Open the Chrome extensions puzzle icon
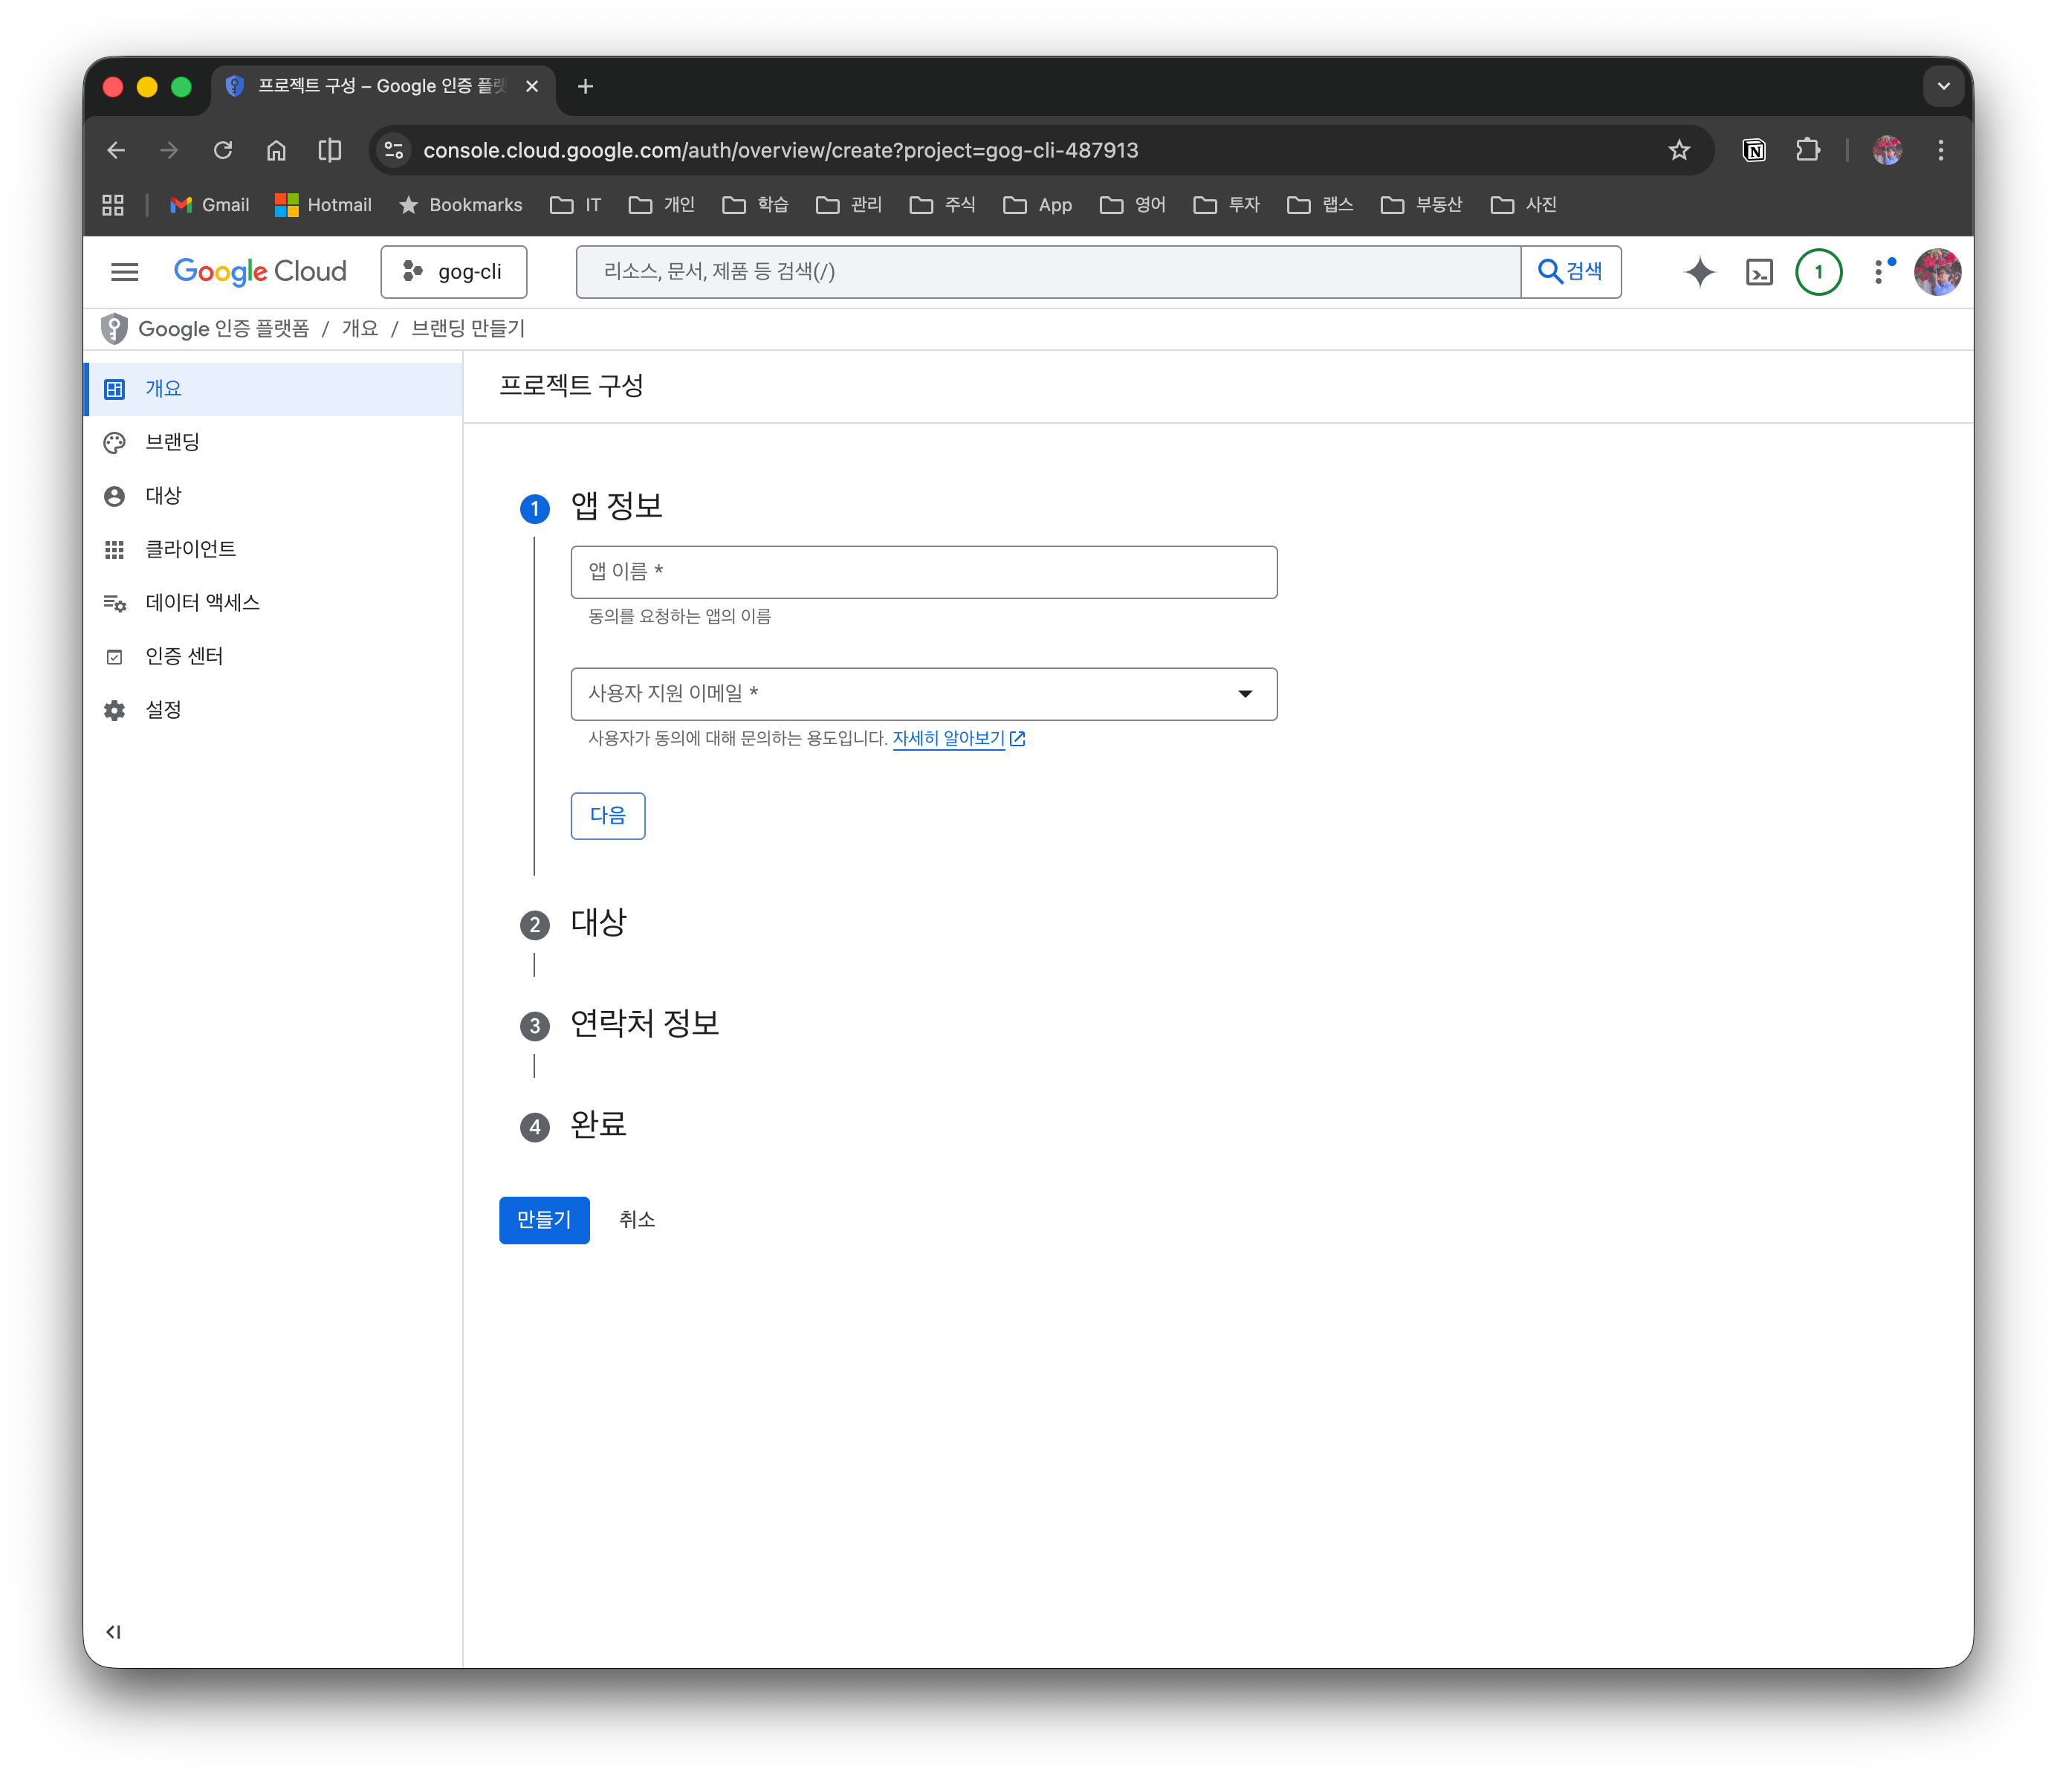 (x=1808, y=150)
